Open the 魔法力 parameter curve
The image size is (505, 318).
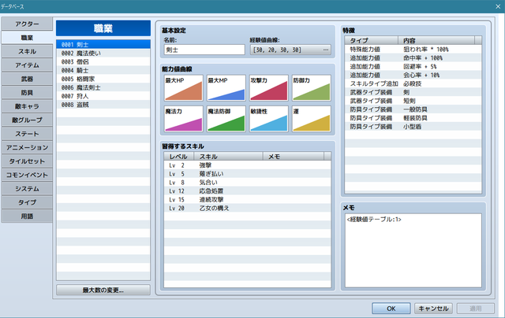pos(184,119)
